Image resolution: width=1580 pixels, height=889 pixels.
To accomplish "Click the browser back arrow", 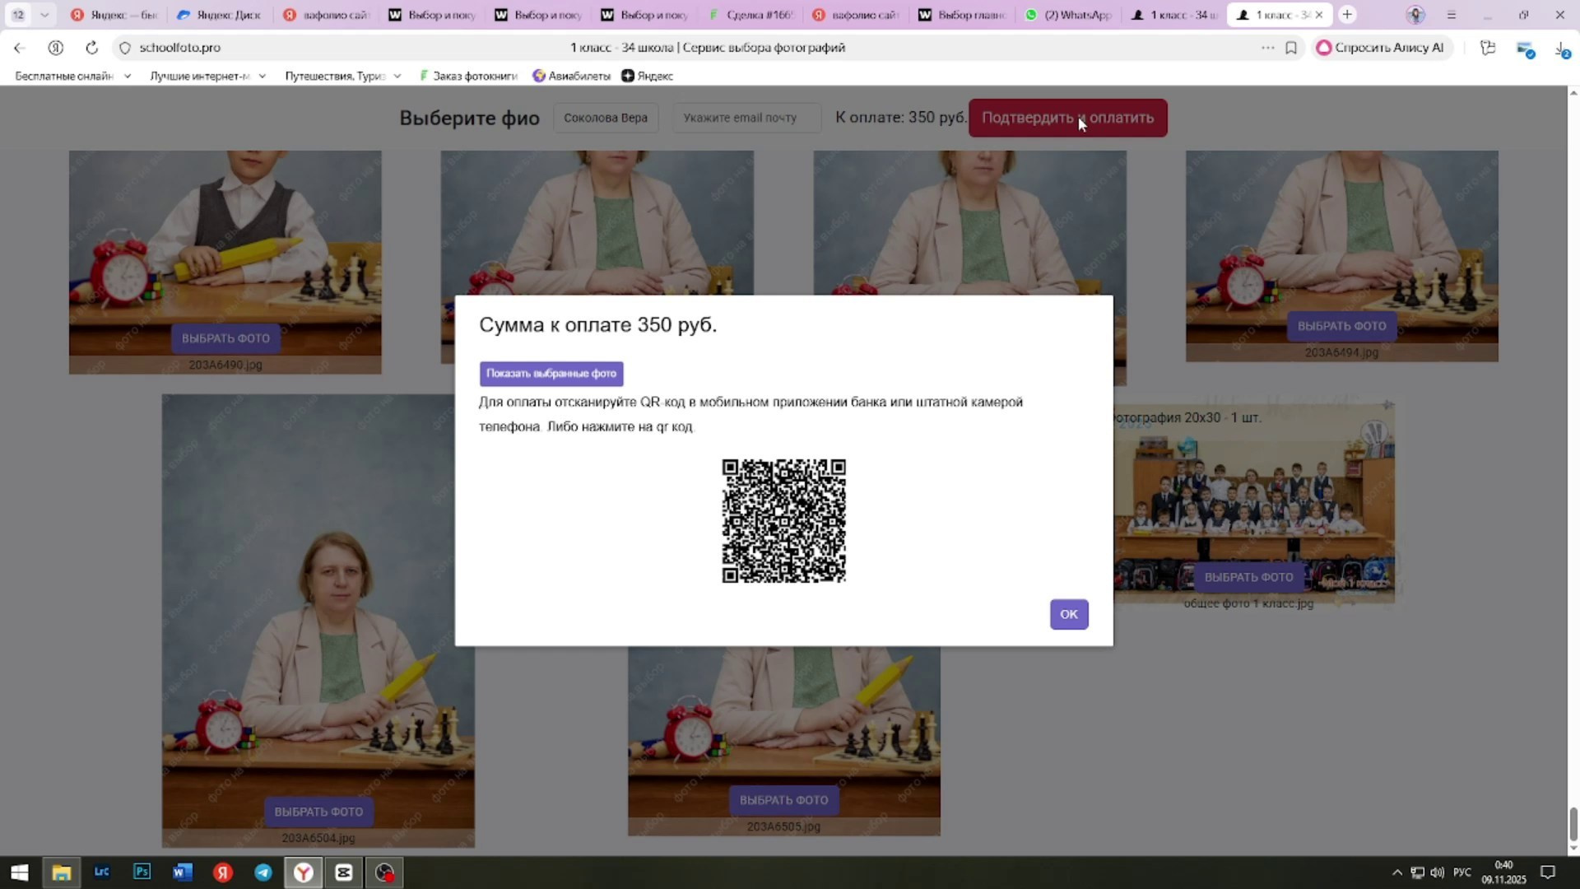I will coord(20,48).
